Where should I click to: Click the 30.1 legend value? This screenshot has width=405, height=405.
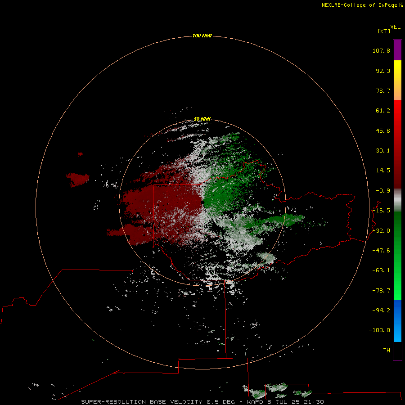[x=383, y=151]
